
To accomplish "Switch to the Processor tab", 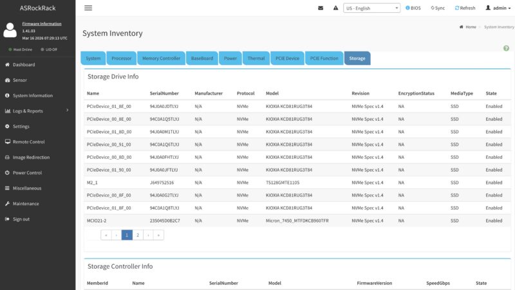I will 121,58.
